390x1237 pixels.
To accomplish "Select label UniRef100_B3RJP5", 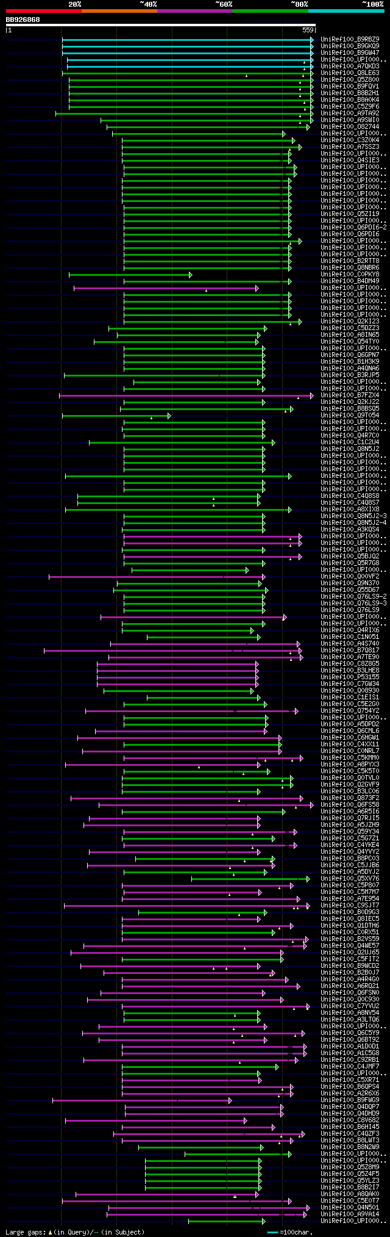I will 350,375.
